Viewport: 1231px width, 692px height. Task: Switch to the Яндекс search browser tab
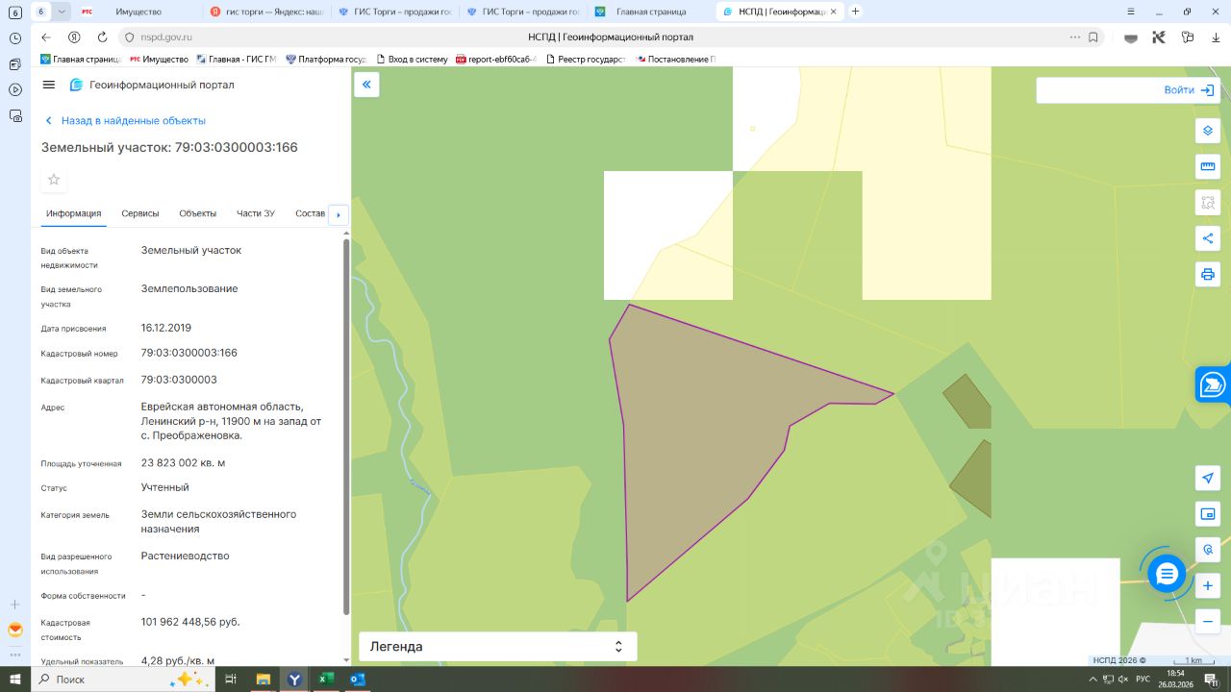pos(267,12)
